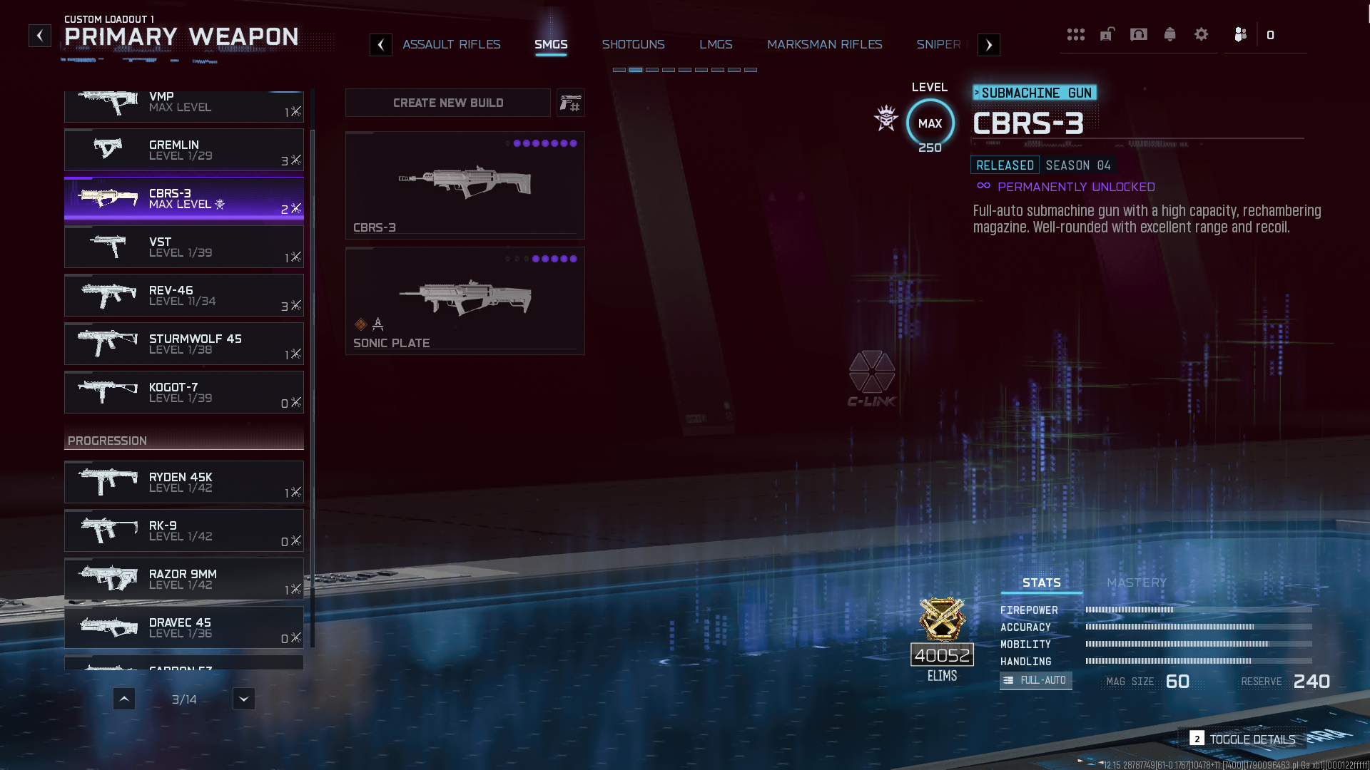Open the unlock/store icon in top bar
Screen dimensions: 1370x770
coord(1107,34)
